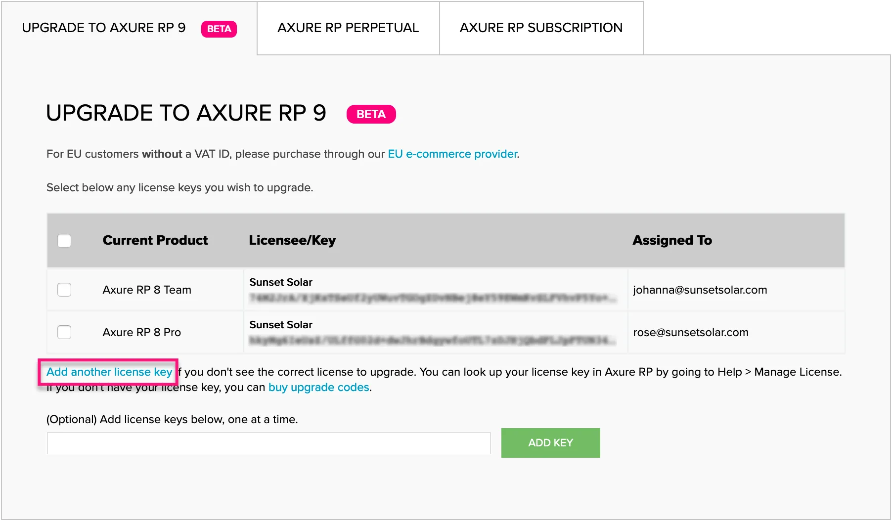Click the blurred key for Axure RP 8 Team
The width and height of the screenshot is (892, 521).
tap(433, 298)
